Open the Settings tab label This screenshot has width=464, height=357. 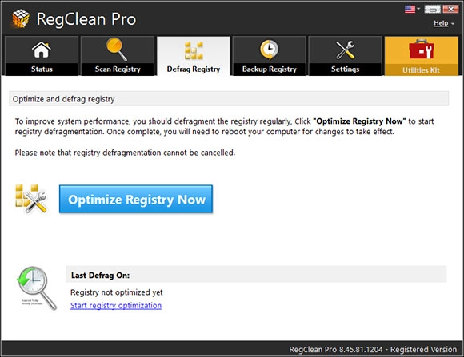pyautogui.click(x=345, y=69)
